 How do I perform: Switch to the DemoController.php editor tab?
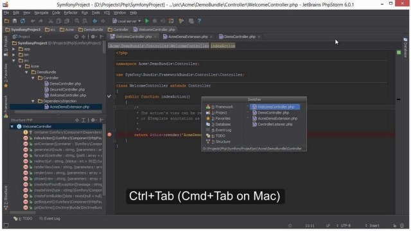pyautogui.click(x=240, y=37)
